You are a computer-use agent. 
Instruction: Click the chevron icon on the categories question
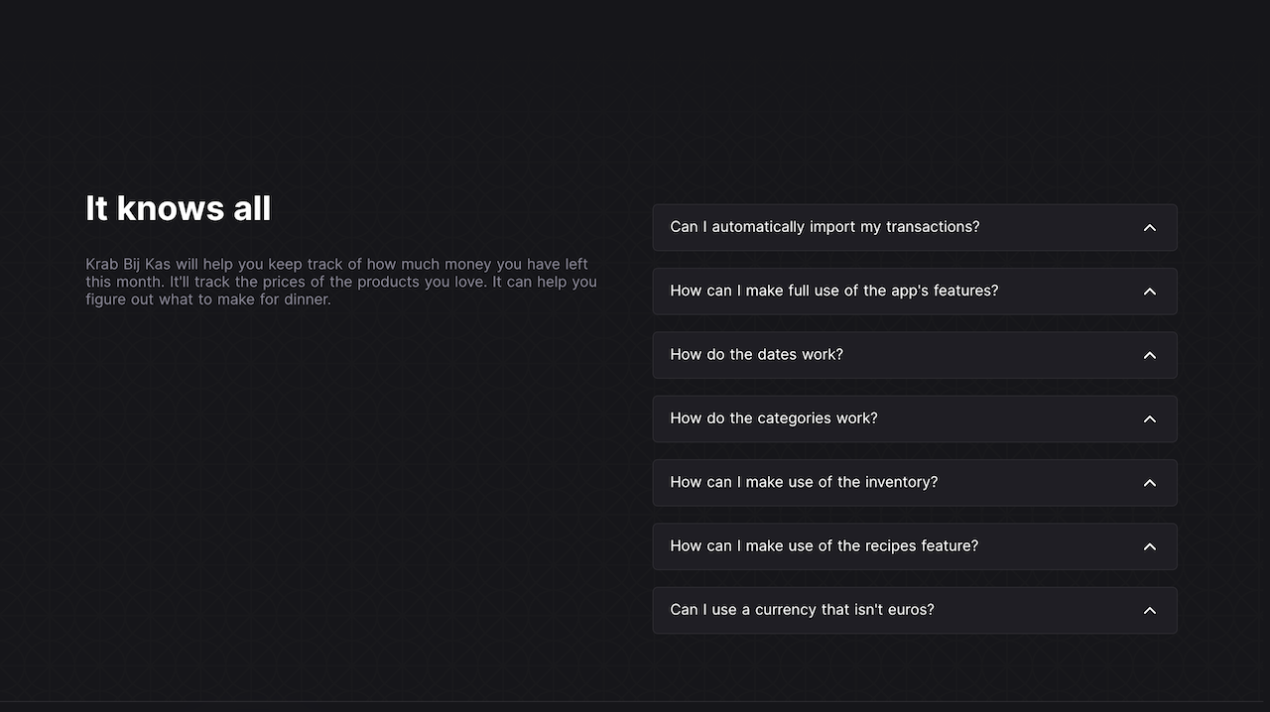pos(1149,418)
